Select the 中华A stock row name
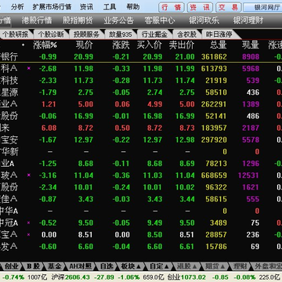This screenshot has height=282, width=282. (x=9, y=211)
